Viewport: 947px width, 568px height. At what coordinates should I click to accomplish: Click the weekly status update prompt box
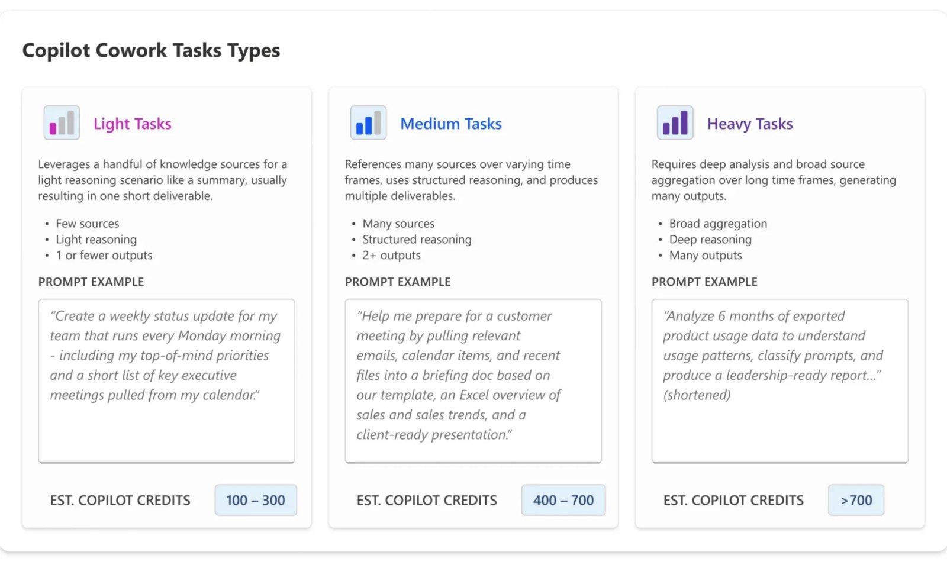167,381
